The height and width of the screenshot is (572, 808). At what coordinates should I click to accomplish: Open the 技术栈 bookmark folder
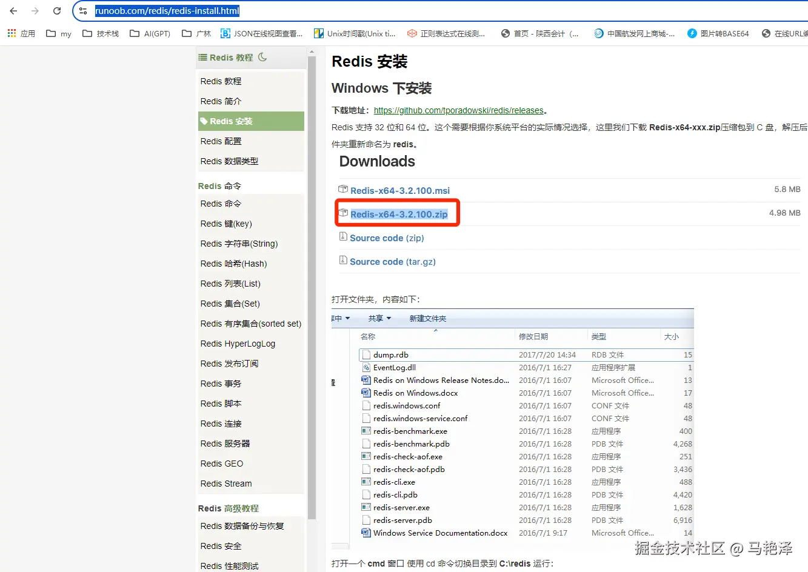101,34
